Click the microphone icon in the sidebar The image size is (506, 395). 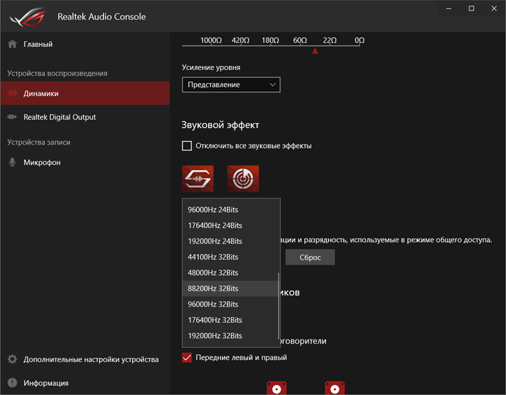pyautogui.click(x=12, y=162)
